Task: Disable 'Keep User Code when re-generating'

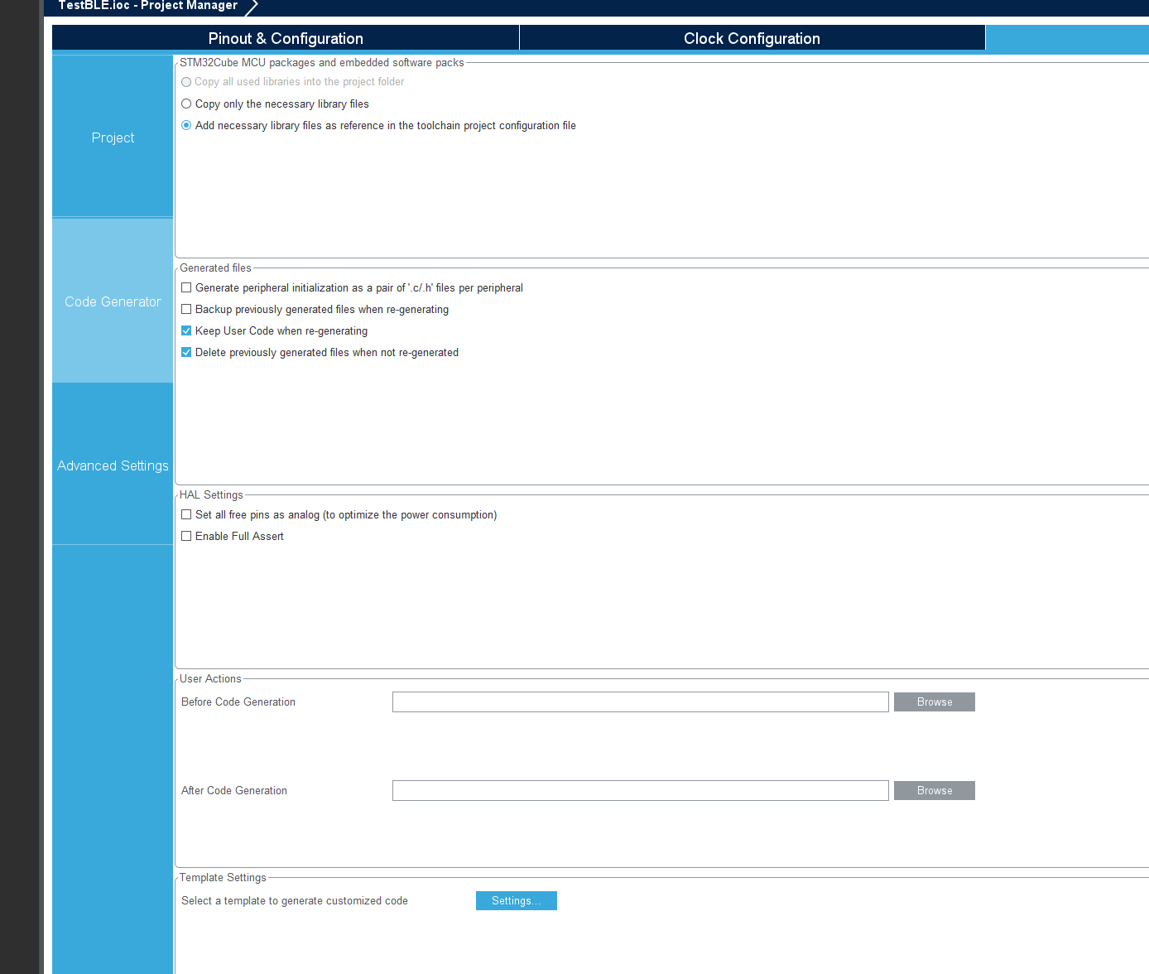Action: click(185, 330)
